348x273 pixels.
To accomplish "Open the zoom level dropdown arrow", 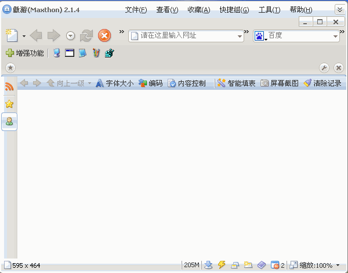I will [338, 265].
